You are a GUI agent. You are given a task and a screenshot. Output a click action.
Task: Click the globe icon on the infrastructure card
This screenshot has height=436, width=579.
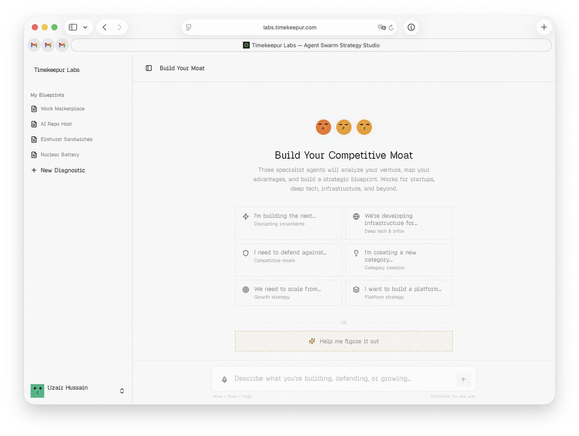[356, 216]
